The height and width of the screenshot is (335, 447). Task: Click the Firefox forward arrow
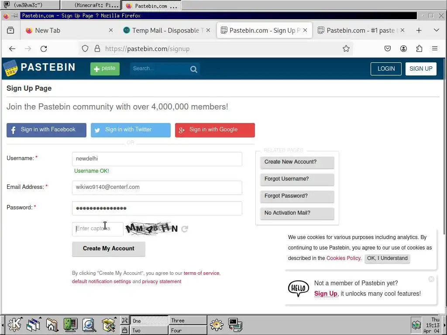pos(28,49)
